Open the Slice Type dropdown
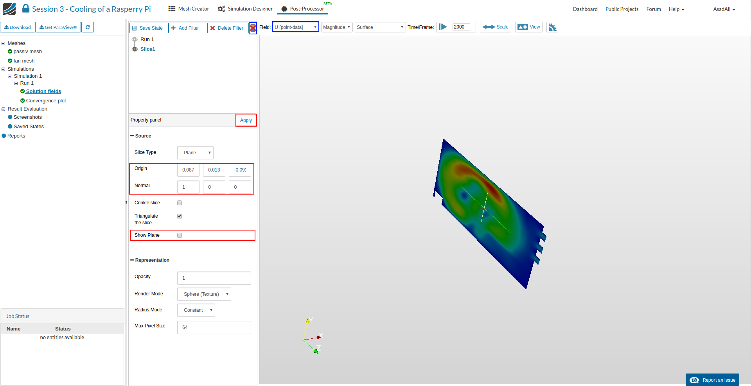The height and width of the screenshot is (386, 751). click(x=195, y=153)
